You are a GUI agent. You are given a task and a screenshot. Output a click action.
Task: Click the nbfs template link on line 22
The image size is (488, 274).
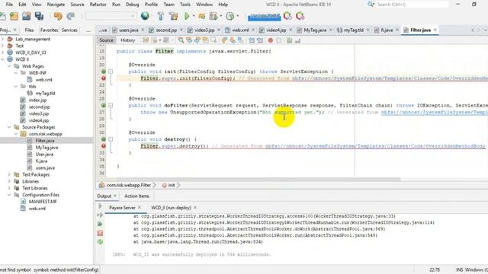390,78
